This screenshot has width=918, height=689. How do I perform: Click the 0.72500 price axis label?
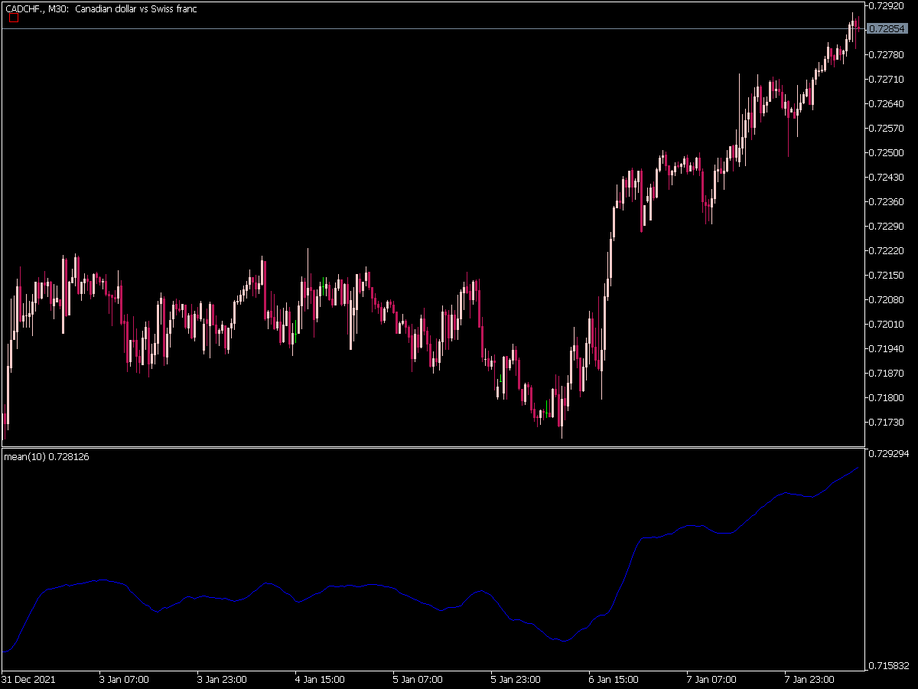point(887,152)
